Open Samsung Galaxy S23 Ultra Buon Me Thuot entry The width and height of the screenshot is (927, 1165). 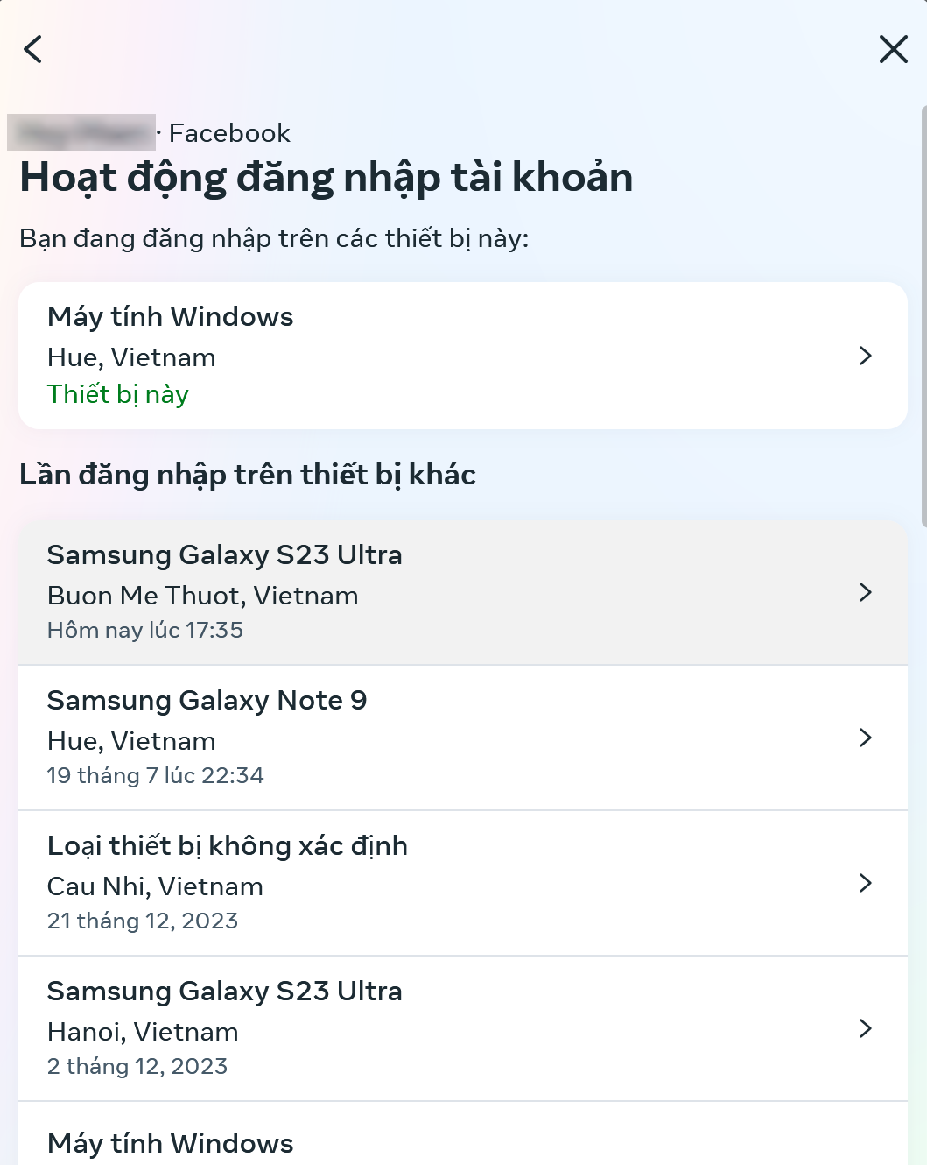tap(224, 555)
